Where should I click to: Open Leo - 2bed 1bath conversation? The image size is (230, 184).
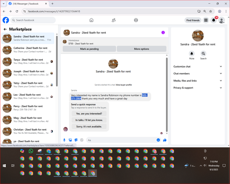28,97
